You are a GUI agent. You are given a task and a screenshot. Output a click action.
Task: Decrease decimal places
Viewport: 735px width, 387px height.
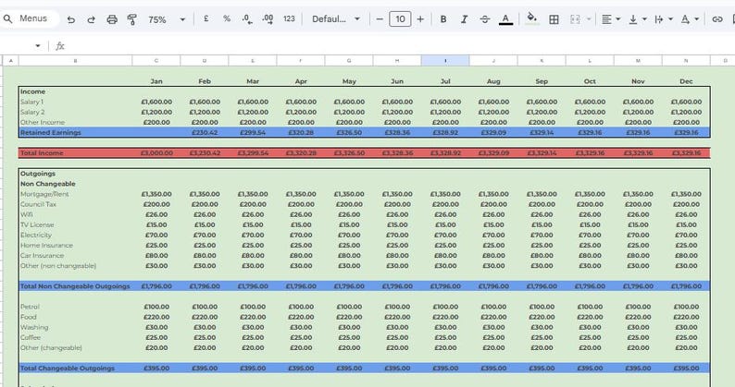[x=247, y=18]
